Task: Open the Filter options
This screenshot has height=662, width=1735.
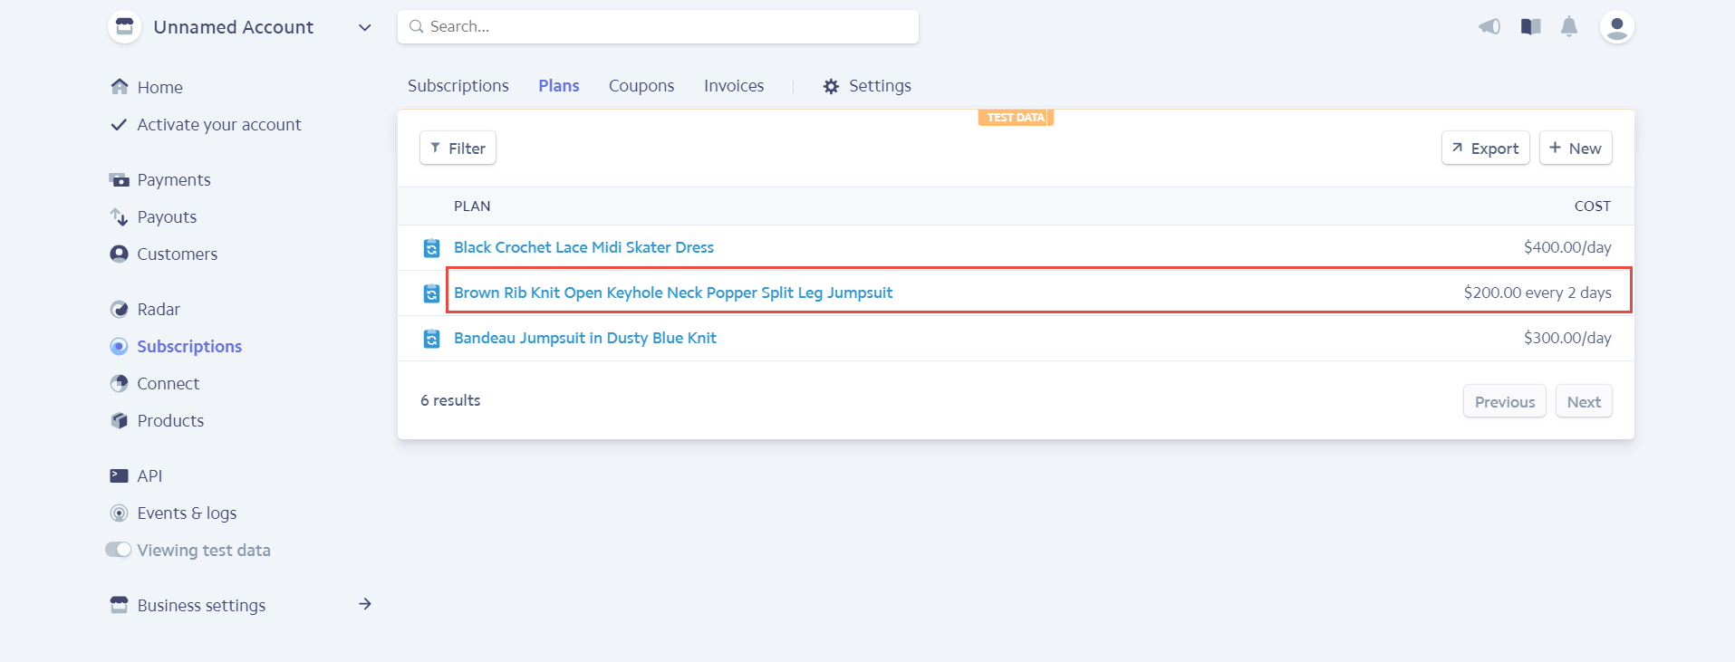Action: pos(458,149)
